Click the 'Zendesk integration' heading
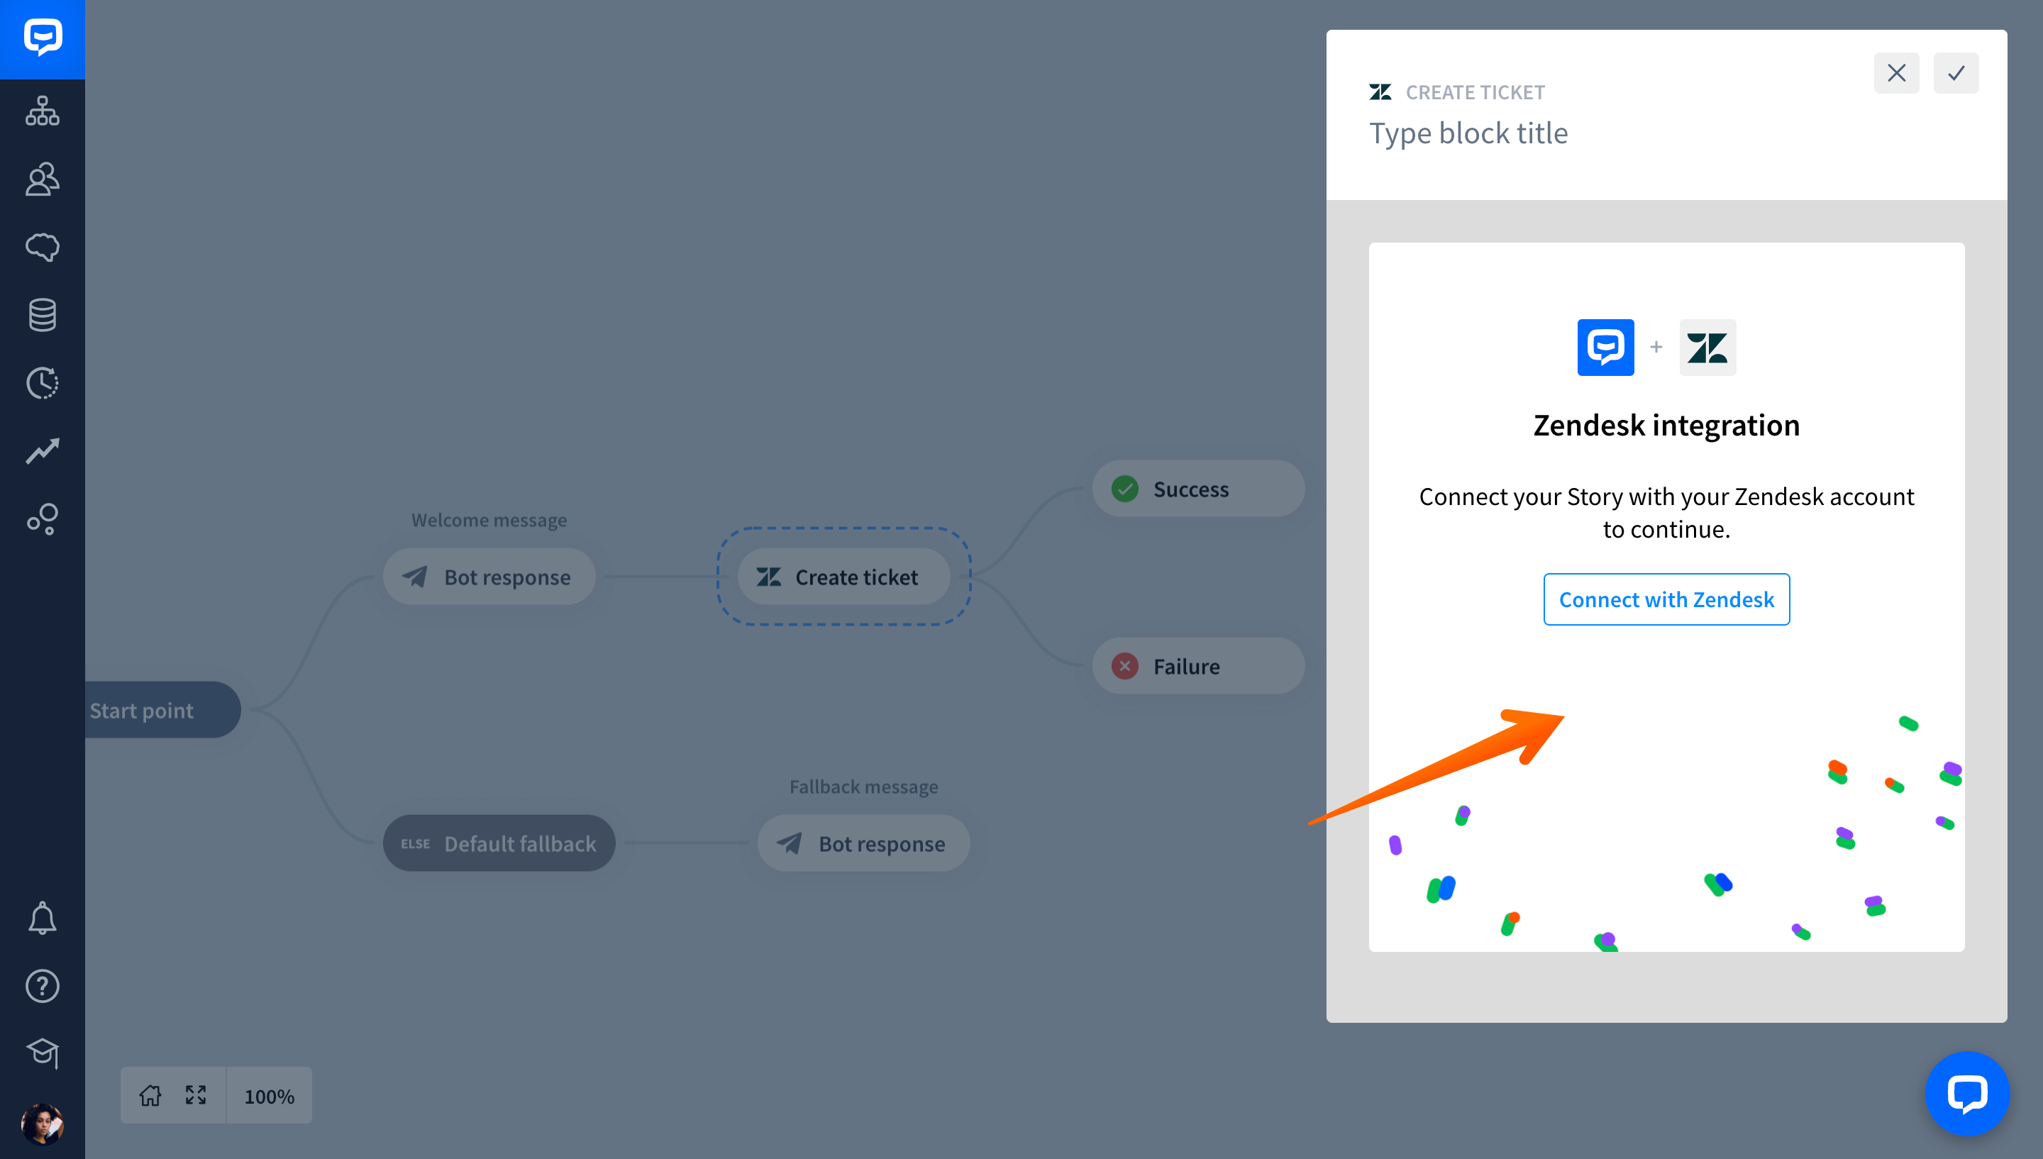 (1666, 425)
